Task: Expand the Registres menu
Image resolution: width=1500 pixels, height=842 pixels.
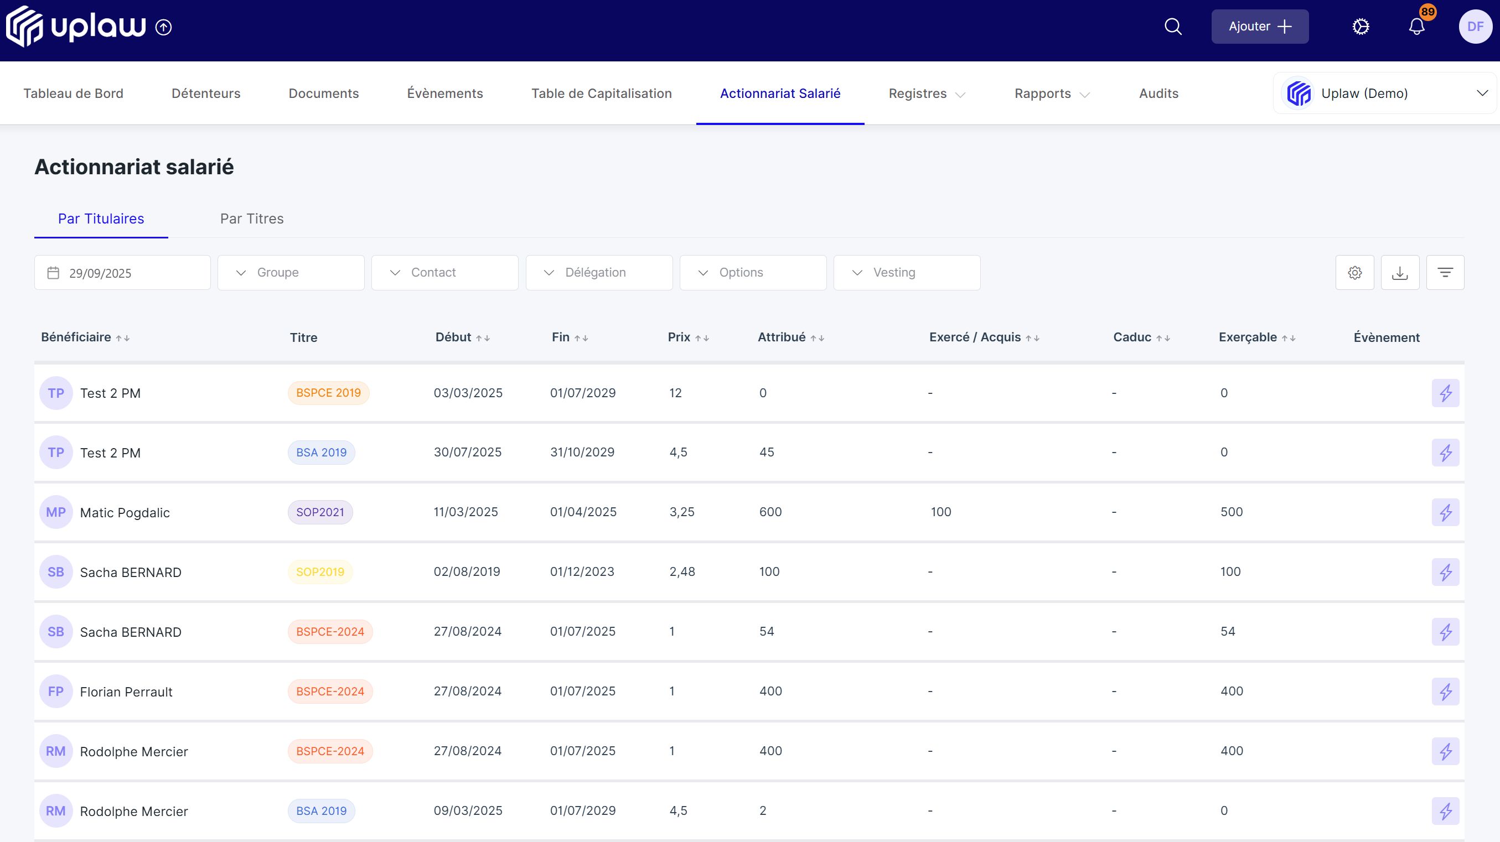Action: [x=927, y=93]
